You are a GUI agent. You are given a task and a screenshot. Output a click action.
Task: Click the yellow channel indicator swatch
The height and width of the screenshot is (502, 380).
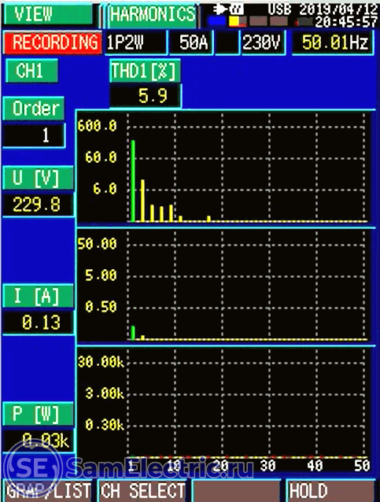[x=234, y=21]
